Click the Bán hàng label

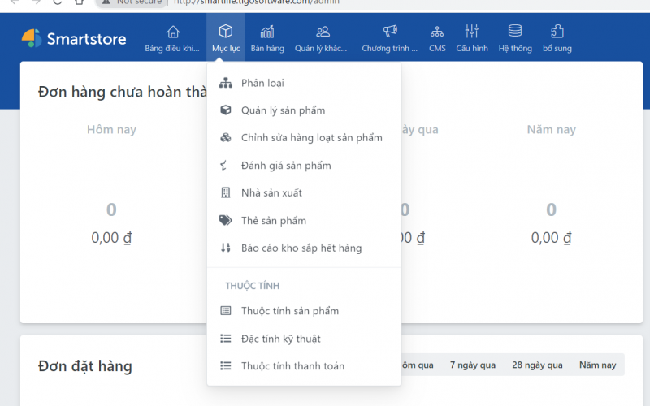coord(267,48)
